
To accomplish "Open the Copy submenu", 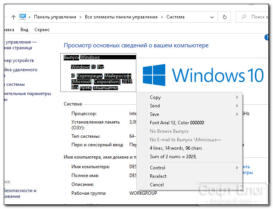I will pyautogui.click(x=190, y=97).
